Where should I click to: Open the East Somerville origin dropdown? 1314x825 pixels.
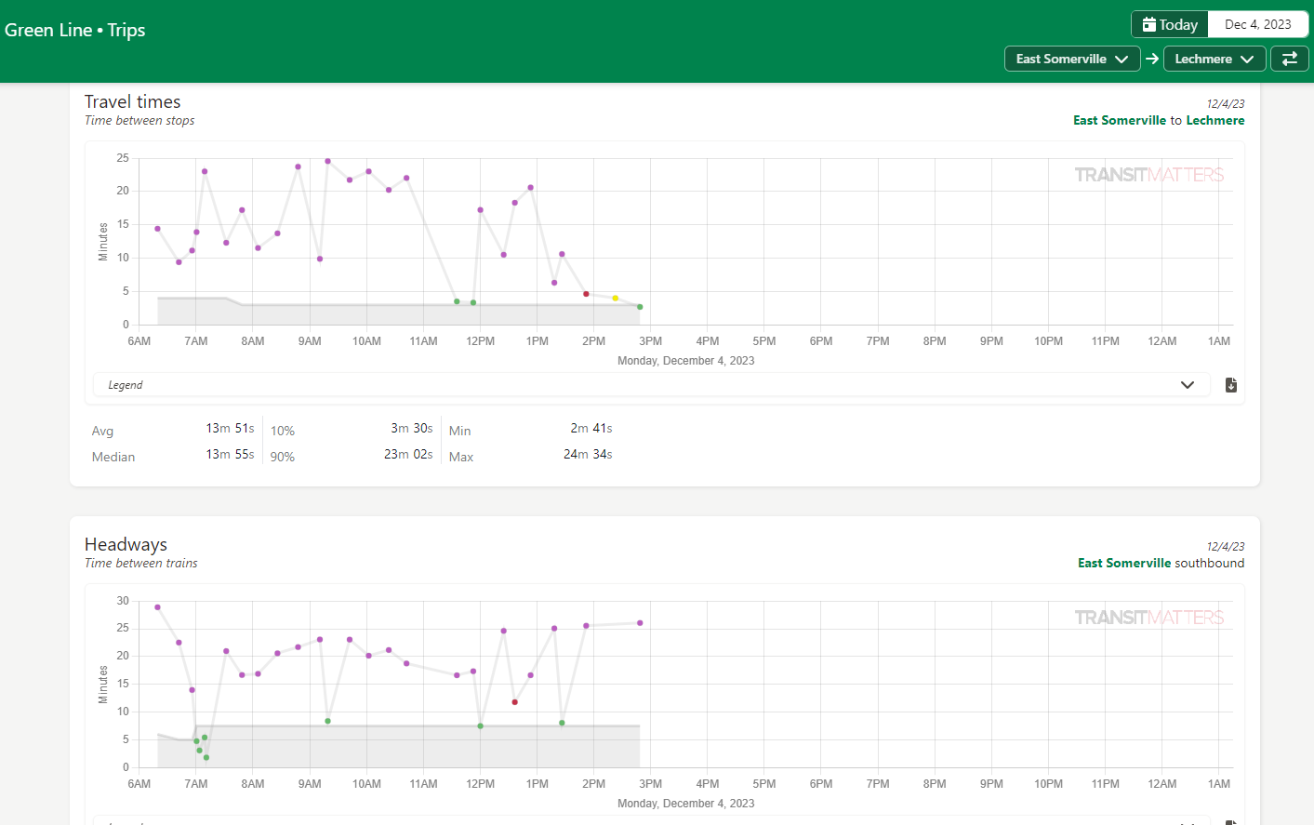pyautogui.click(x=1072, y=59)
